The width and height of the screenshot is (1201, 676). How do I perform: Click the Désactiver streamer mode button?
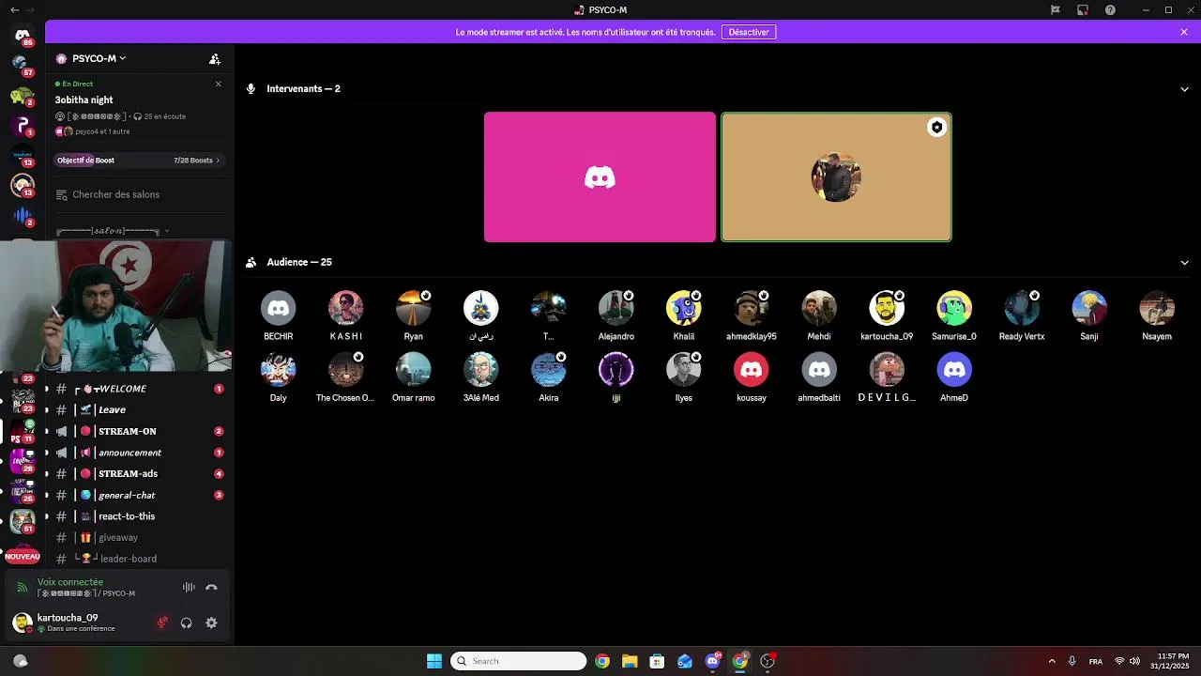click(749, 32)
